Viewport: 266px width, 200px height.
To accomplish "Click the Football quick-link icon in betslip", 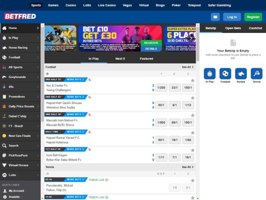I will point(225,74).
